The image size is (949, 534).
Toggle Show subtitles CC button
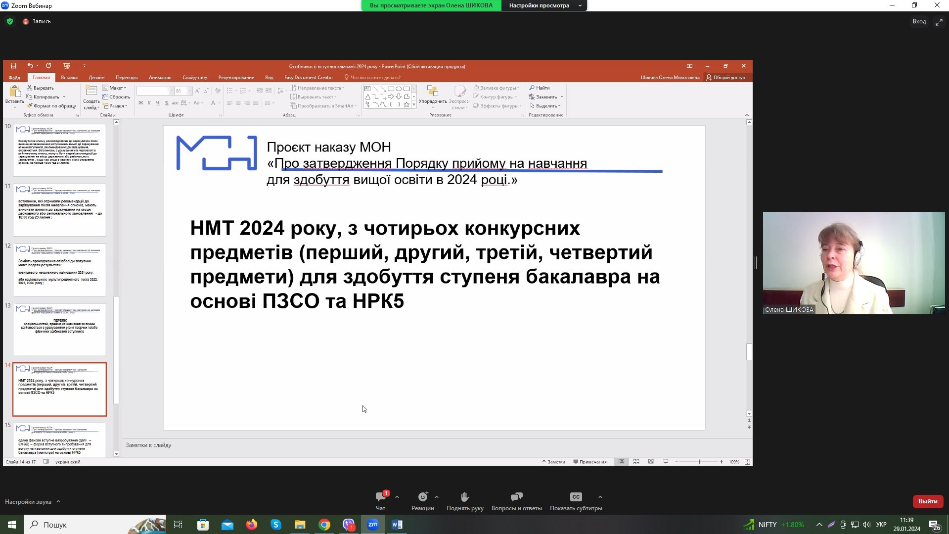coord(576,497)
